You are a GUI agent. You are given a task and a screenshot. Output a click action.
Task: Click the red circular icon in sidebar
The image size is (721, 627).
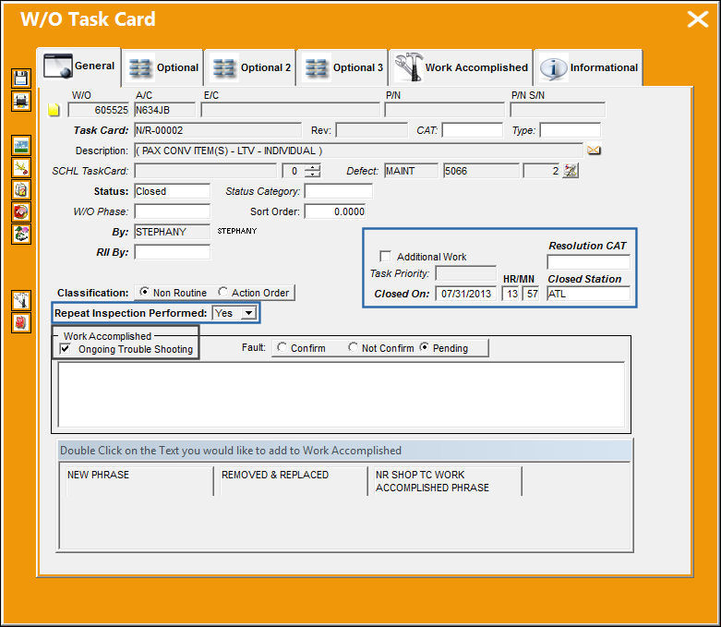[x=21, y=212]
